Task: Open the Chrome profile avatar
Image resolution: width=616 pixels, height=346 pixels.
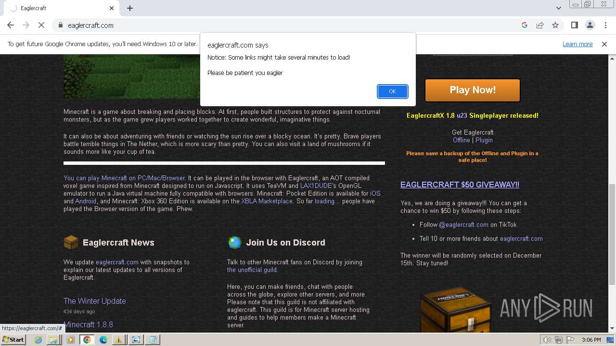Action: (590, 25)
